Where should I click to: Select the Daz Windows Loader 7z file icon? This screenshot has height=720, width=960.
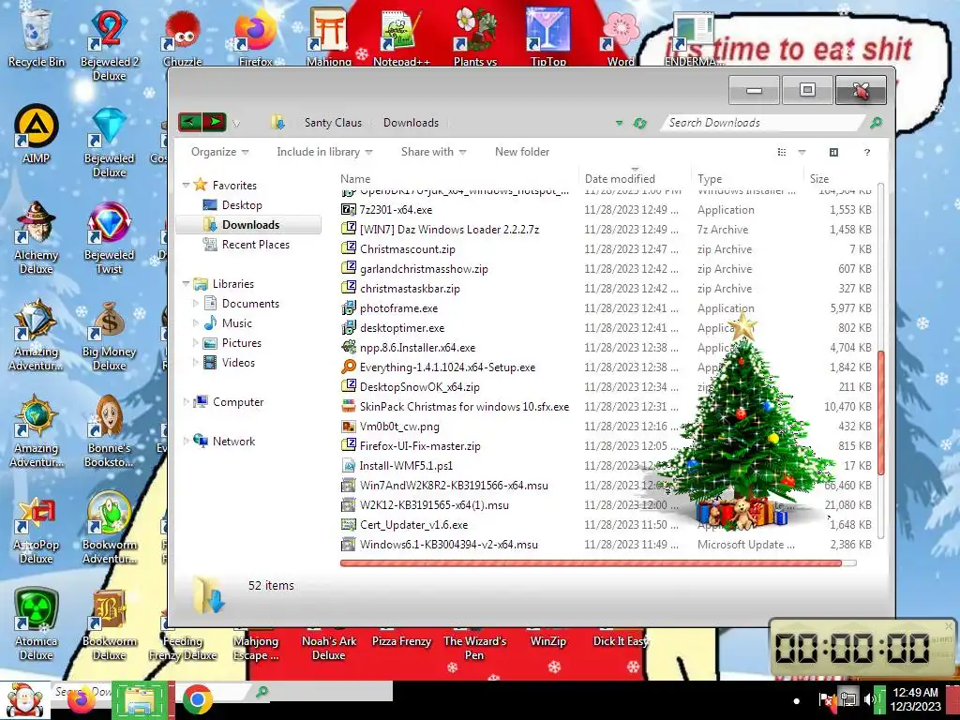(349, 229)
